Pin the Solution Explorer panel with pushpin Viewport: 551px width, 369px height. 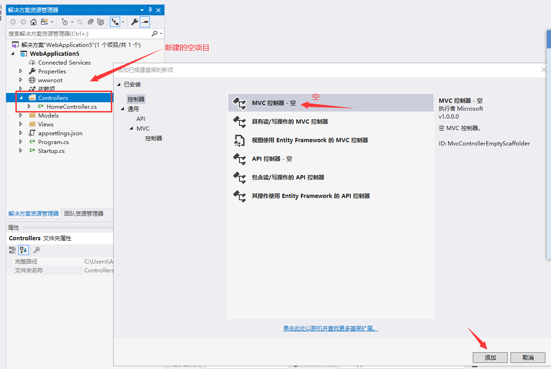pyautogui.click(x=150, y=10)
